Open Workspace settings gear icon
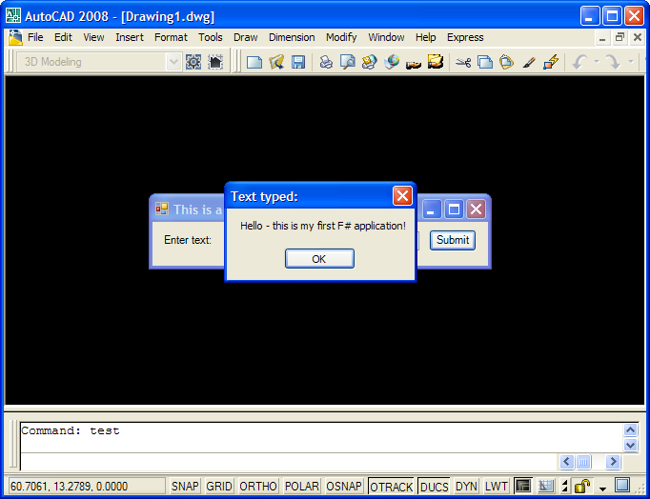650x499 pixels. (193, 62)
